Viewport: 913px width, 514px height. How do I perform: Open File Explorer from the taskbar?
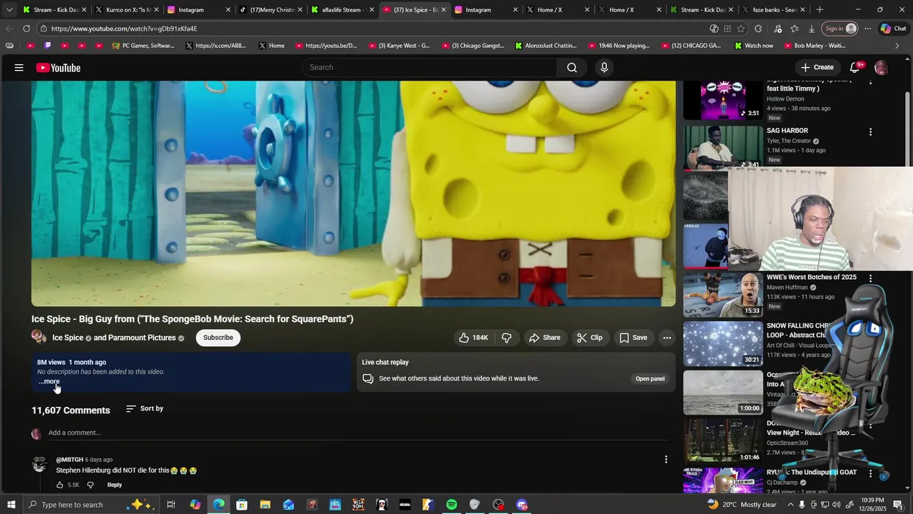[x=265, y=505]
